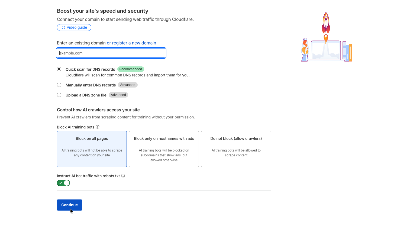Click the Control how AI crawlers heading

coord(98,110)
